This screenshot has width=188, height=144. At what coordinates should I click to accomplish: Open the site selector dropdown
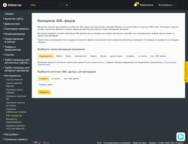[46, 5]
